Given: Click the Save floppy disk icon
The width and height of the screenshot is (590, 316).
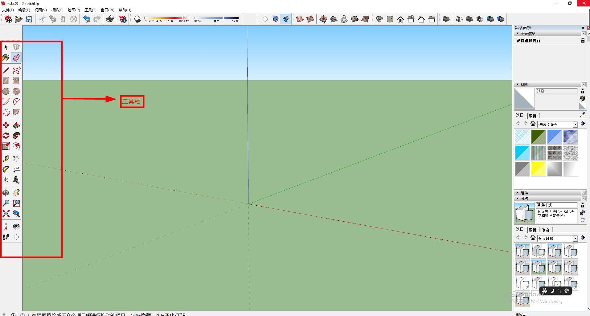Looking at the screenshot, I should (x=29, y=19).
